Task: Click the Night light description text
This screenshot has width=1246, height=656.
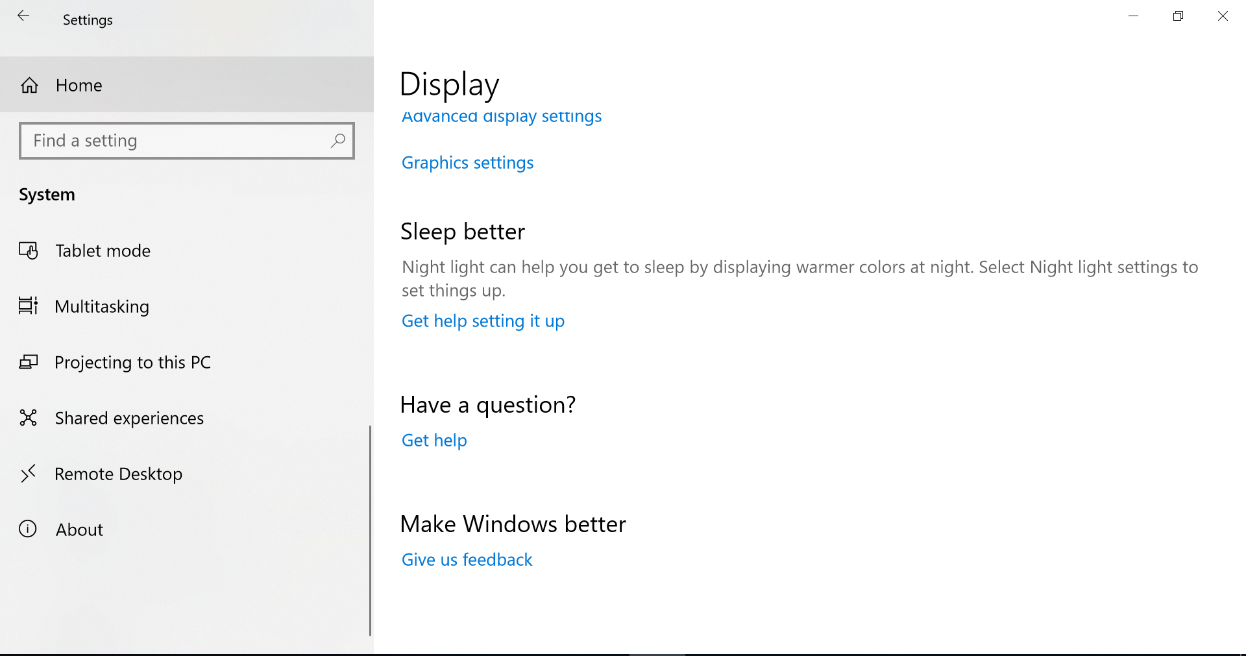Action: click(x=800, y=278)
